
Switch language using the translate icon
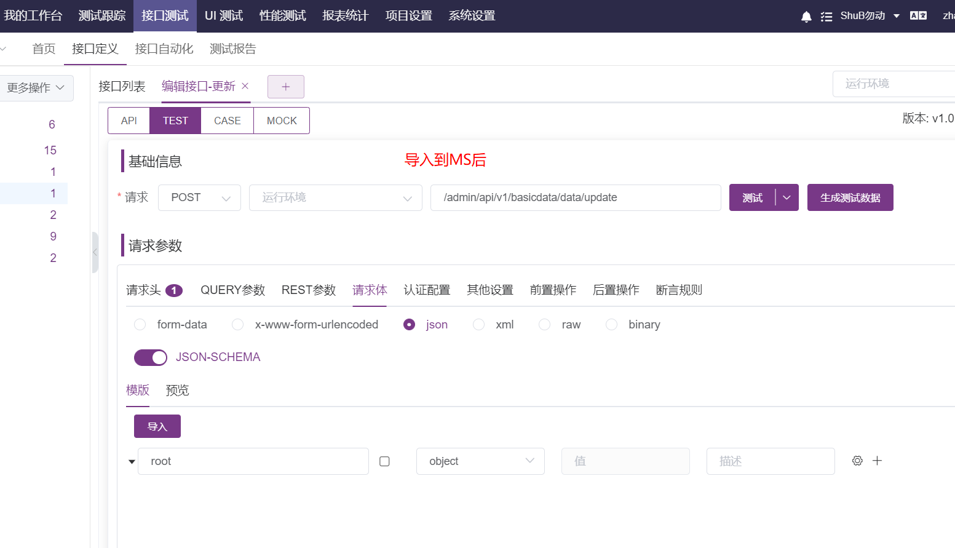click(918, 15)
